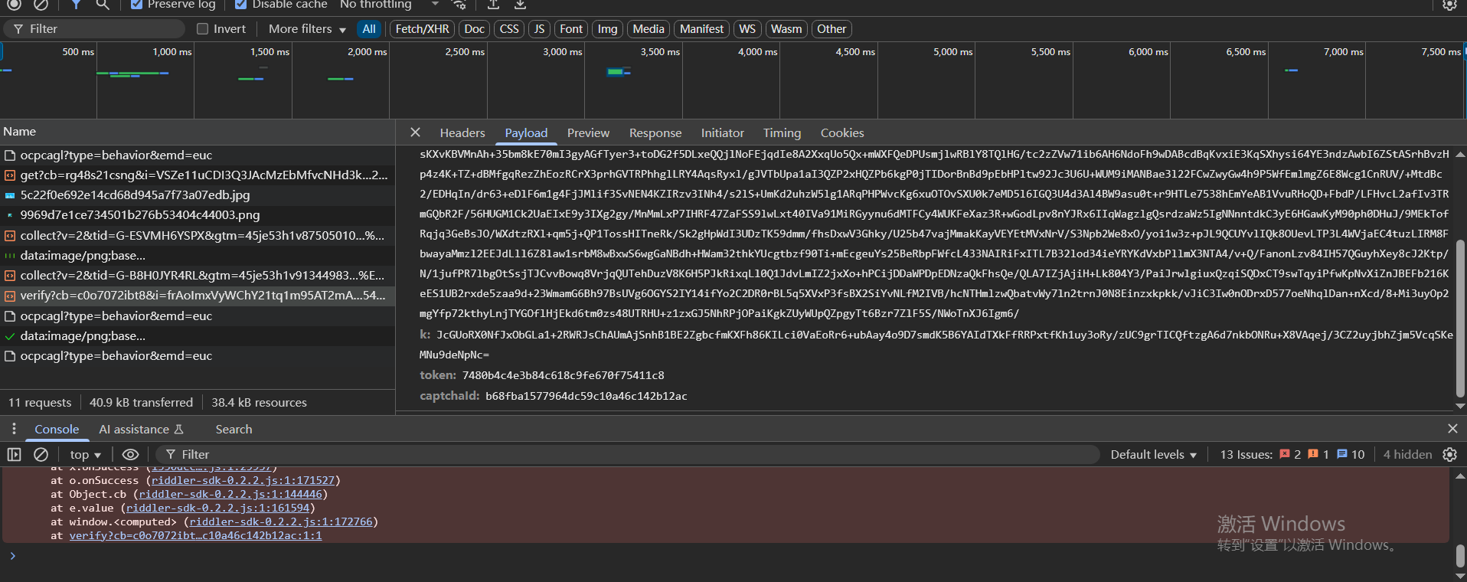Filter requests by Fetch/XHR type
The height and width of the screenshot is (582, 1467).
pyautogui.click(x=422, y=29)
